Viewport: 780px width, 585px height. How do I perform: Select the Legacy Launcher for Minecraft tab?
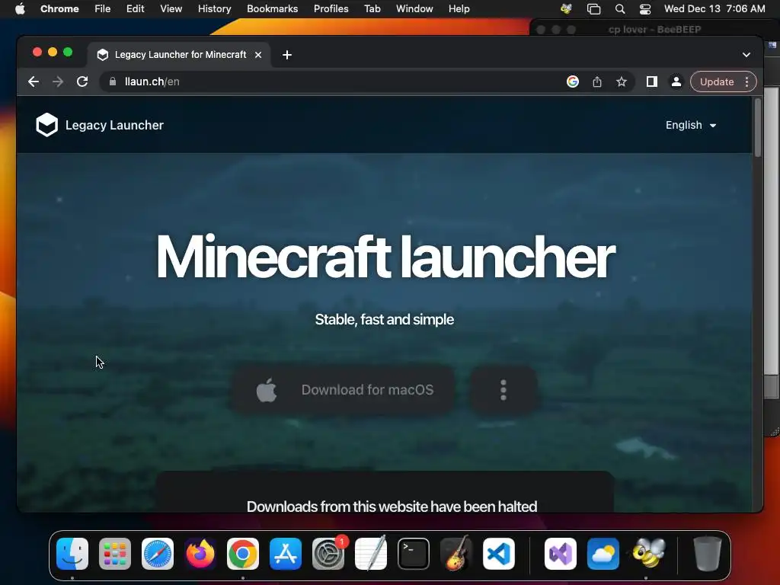pyautogui.click(x=180, y=55)
